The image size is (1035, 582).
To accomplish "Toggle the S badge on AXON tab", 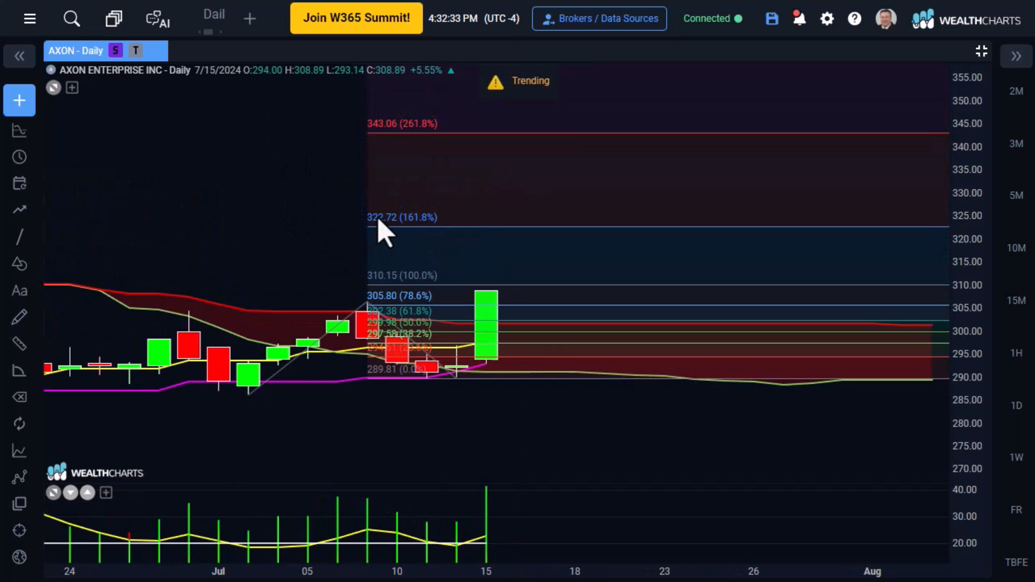I will (x=115, y=51).
